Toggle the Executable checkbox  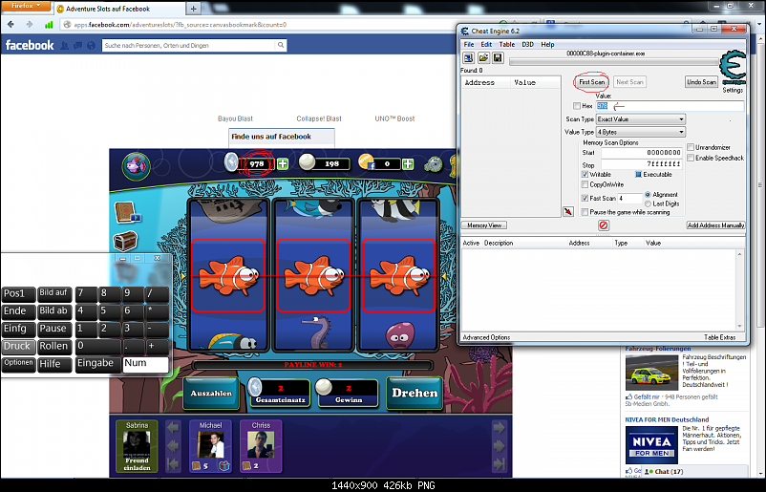pos(639,175)
